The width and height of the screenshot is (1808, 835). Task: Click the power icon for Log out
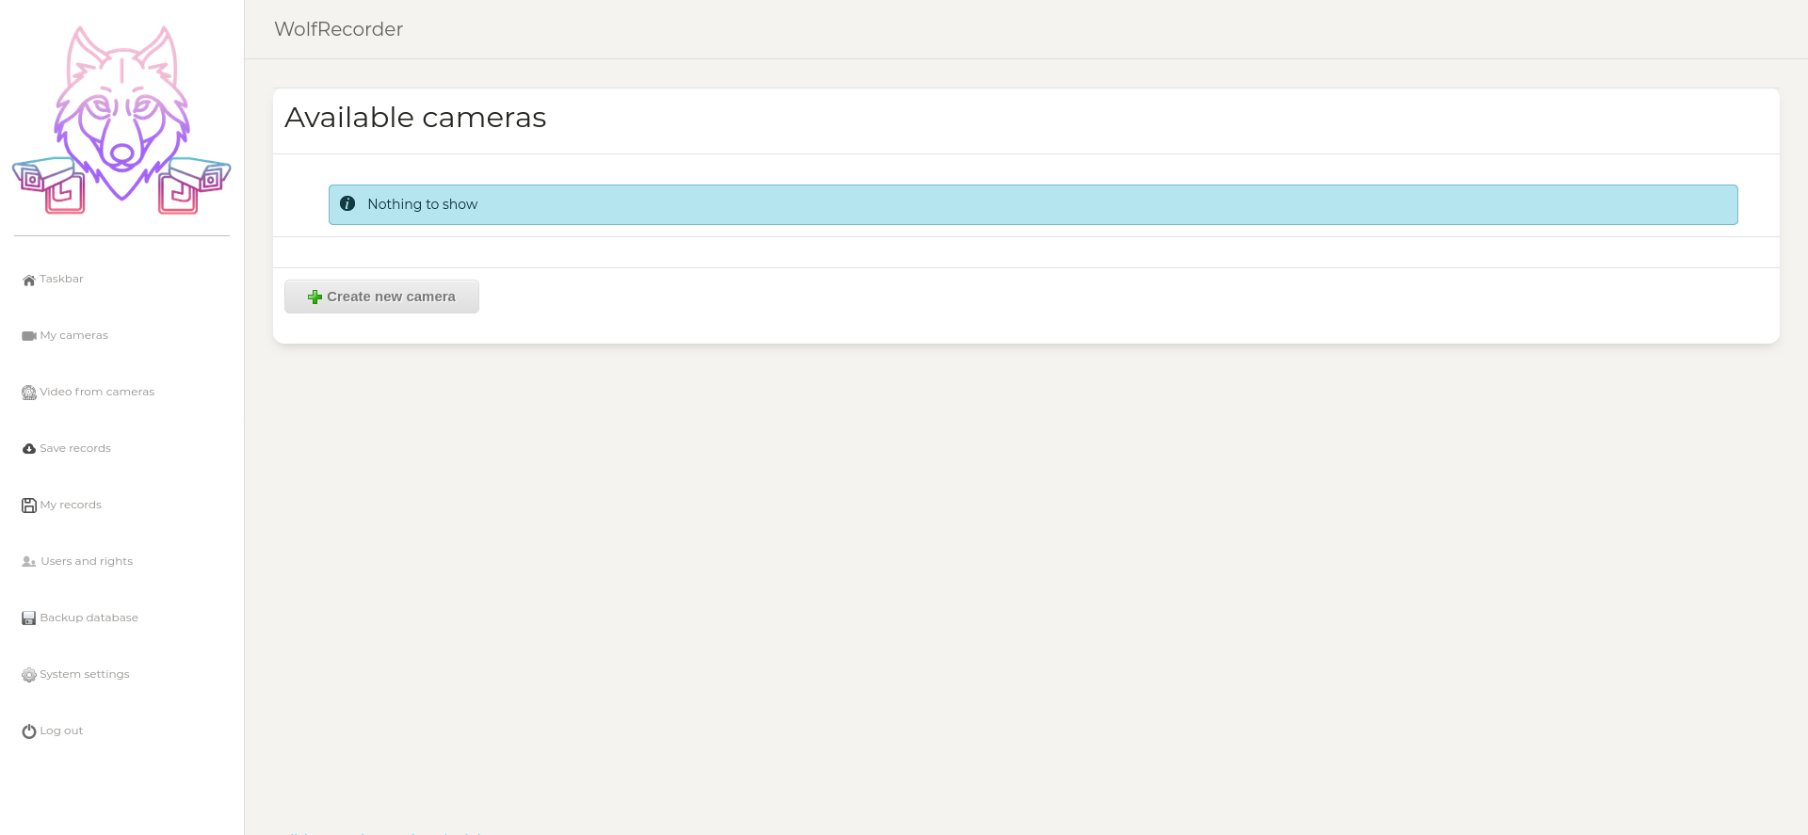click(29, 731)
